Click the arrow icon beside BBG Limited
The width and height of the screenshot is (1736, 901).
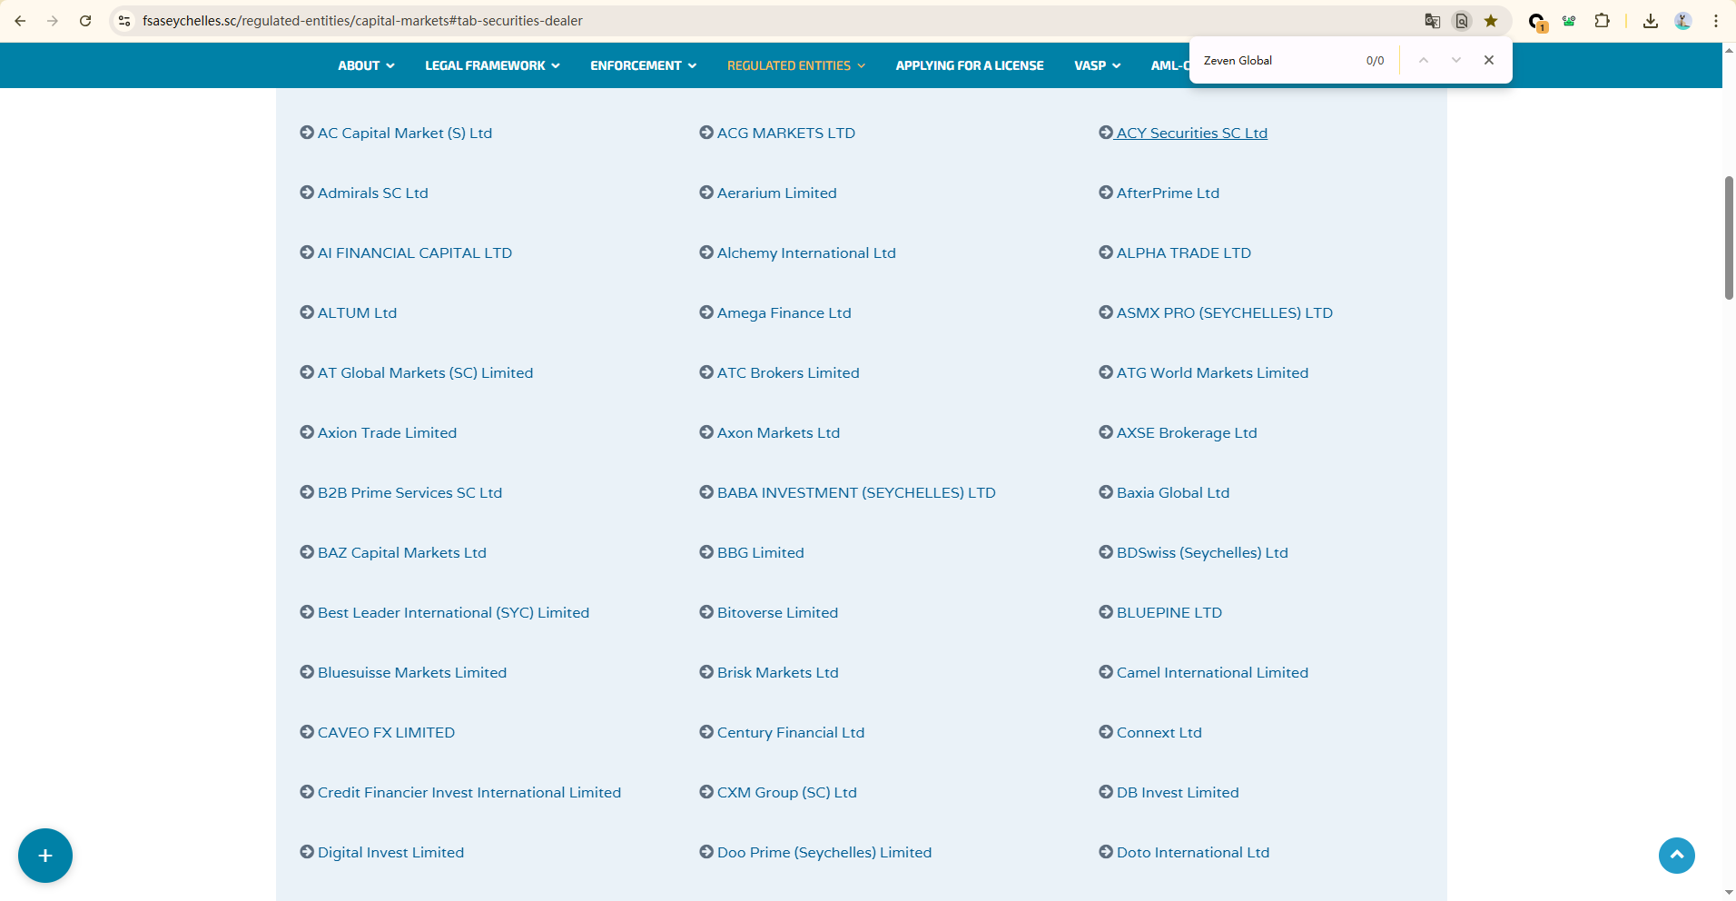(706, 552)
